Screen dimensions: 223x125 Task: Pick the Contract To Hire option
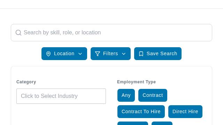[141, 111]
